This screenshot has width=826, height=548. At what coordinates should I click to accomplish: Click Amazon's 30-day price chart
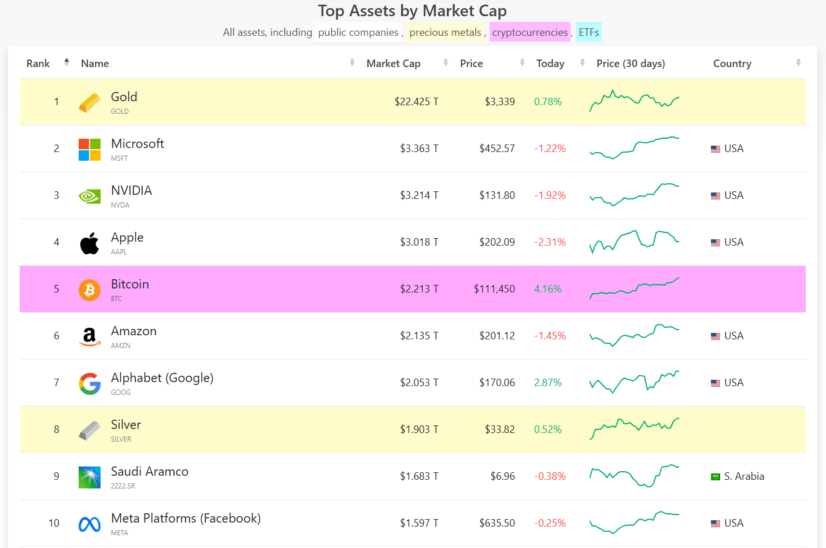634,335
